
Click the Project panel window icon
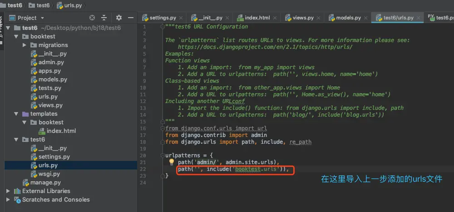(12, 18)
